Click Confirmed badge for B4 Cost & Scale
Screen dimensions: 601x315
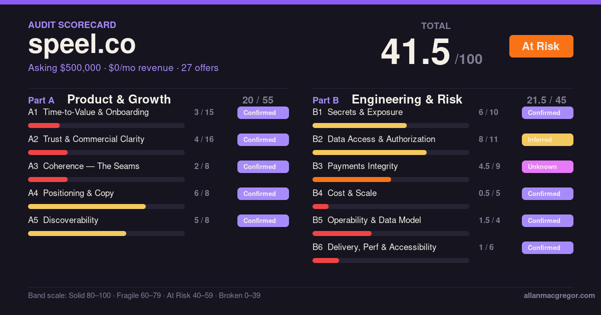pos(547,193)
